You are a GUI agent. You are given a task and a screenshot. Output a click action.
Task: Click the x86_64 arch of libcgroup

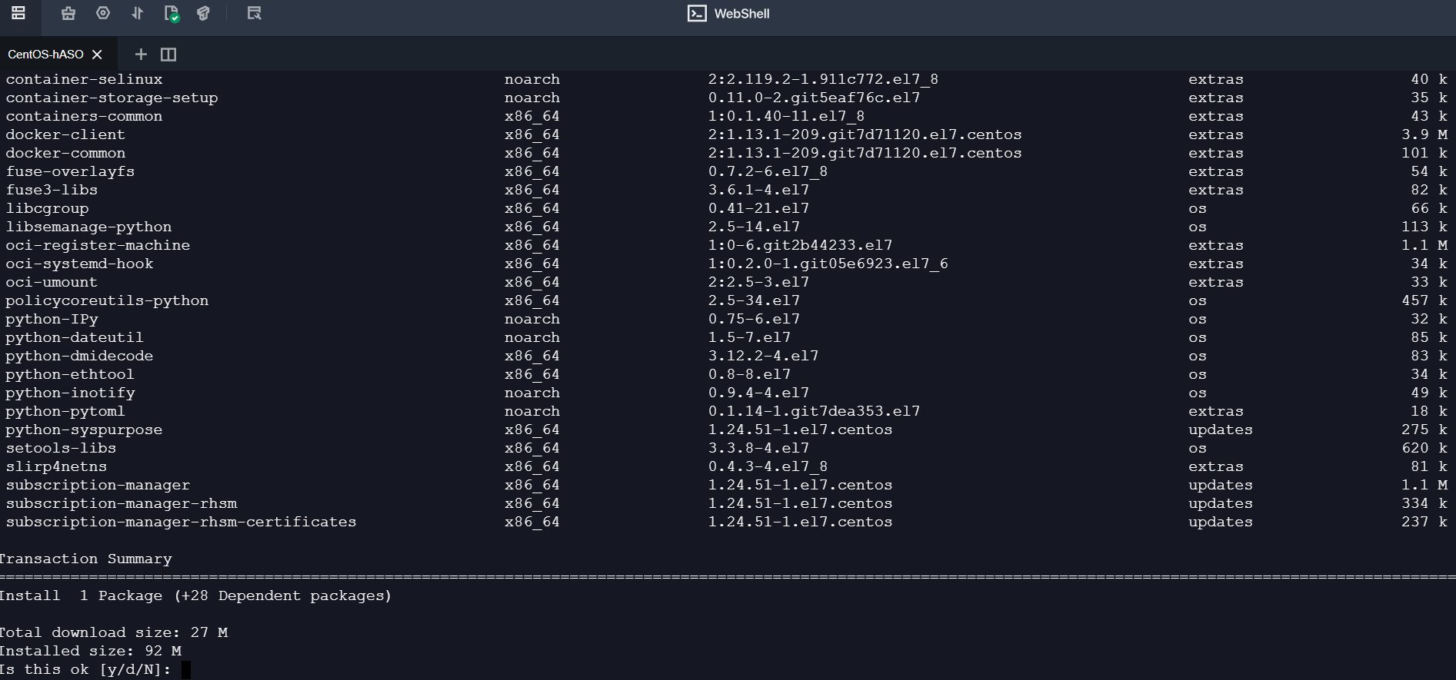tap(532, 208)
